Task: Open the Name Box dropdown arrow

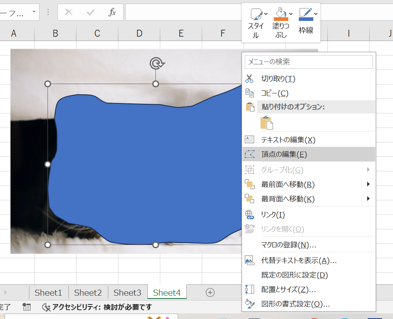Action: pos(34,12)
